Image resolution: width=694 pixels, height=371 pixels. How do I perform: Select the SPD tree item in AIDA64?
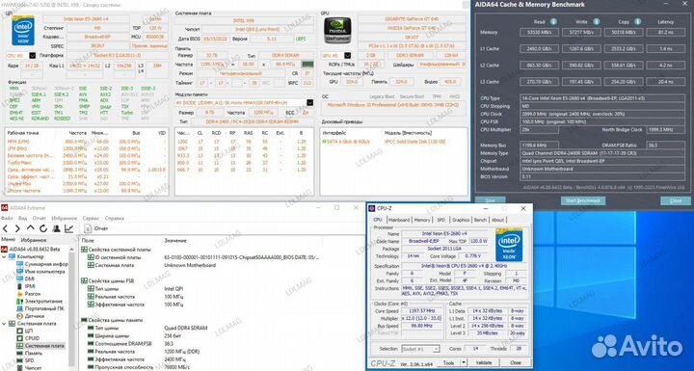click(25, 360)
